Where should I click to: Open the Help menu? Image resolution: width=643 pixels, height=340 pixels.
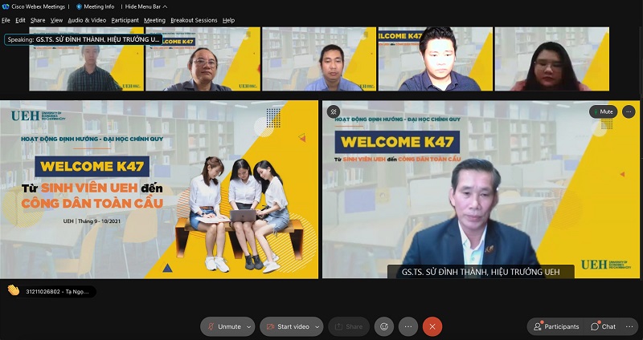tap(228, 20)
